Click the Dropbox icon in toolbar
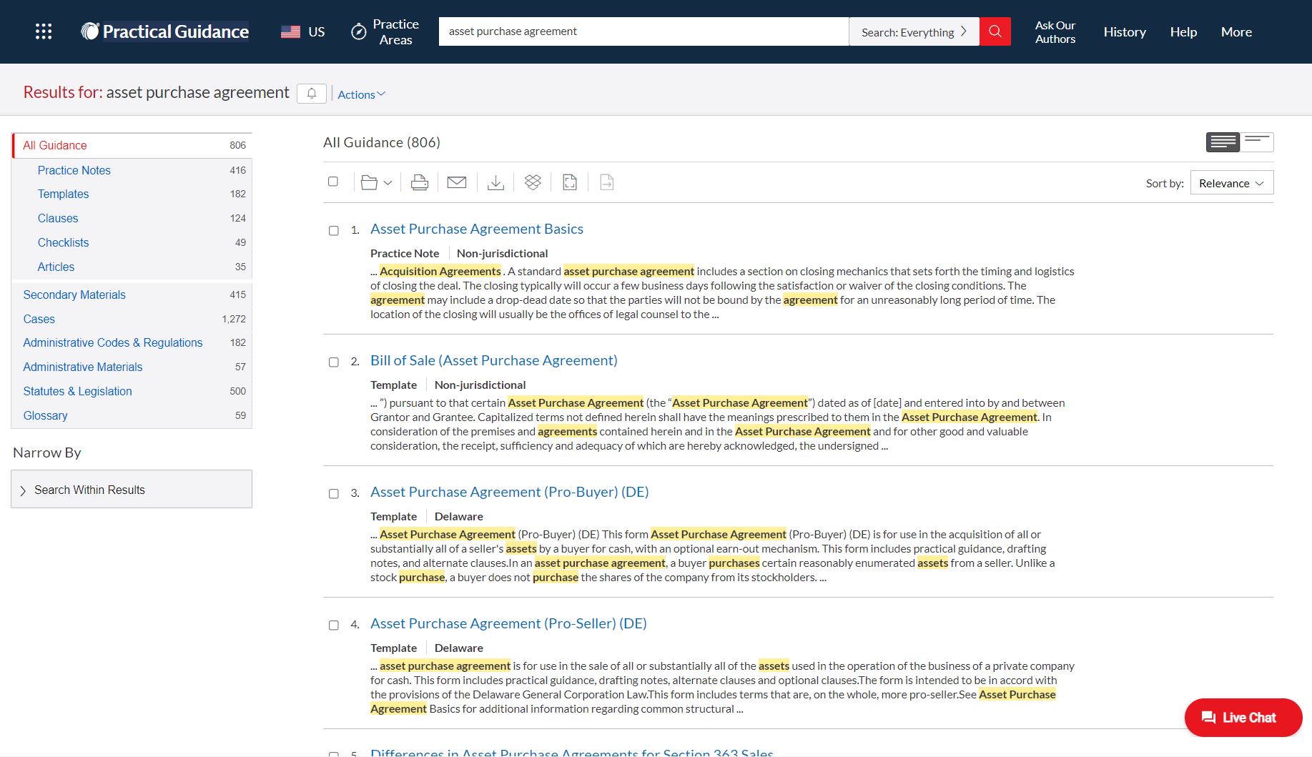Screen dimensions: 1312x757 pos(533,183)
